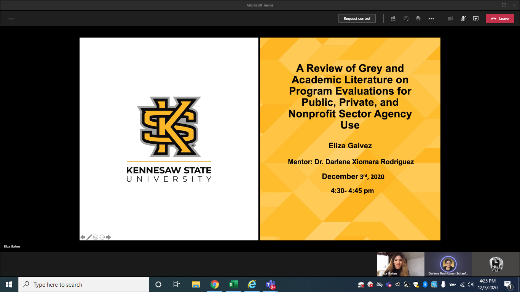Screen dimensions: 520x292
Task: Go to the previous slide
Action: [x=83, y=237]
